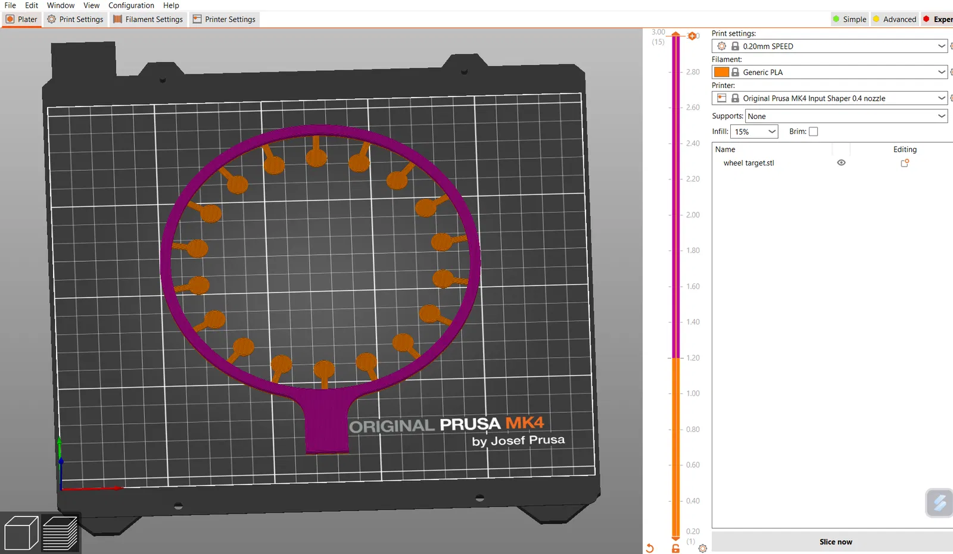Click lock icon beside 0.20mm SPEED preset
953x554 pixels.
(x=735, y=46)
